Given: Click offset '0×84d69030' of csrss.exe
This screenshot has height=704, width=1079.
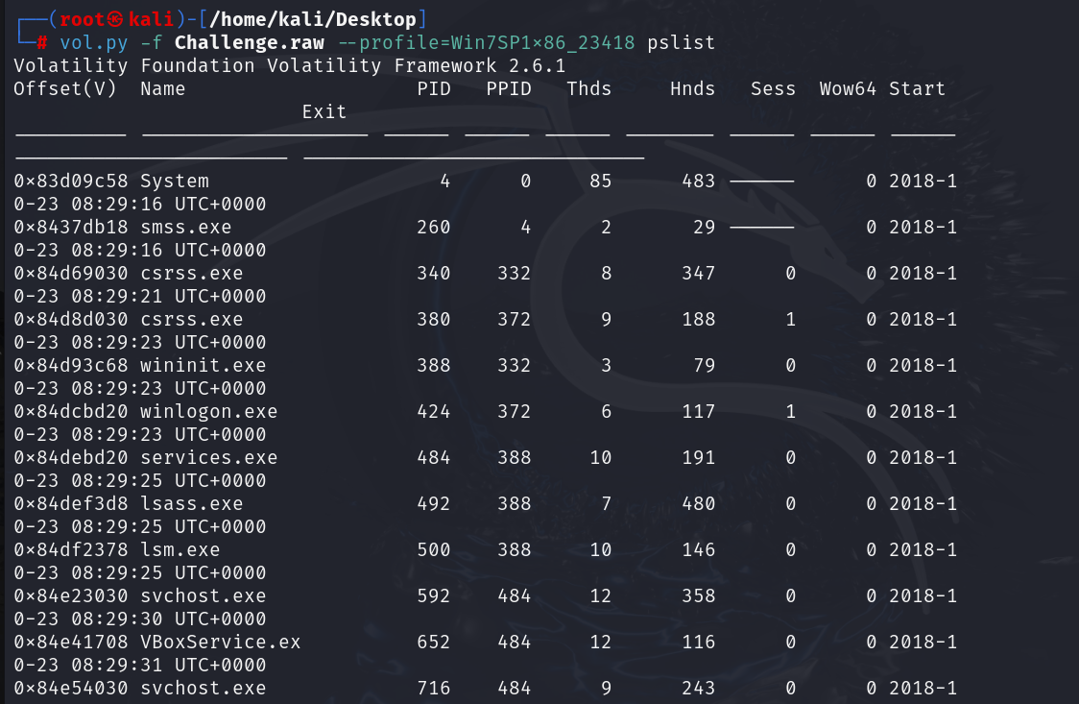Looking at the screenshot, I should tap(71, 273).
